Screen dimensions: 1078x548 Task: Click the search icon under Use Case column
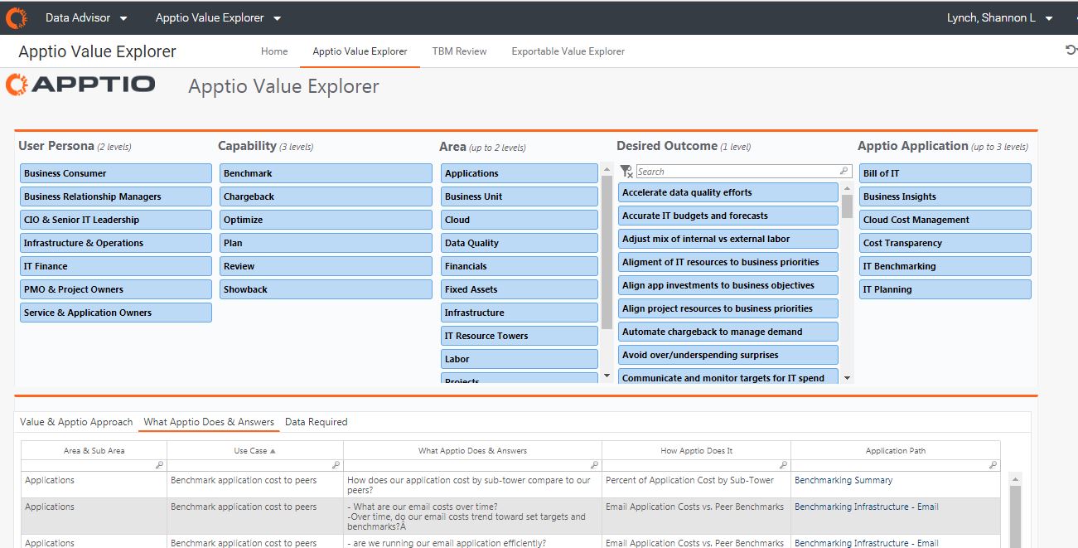click(x=336, y=465)
